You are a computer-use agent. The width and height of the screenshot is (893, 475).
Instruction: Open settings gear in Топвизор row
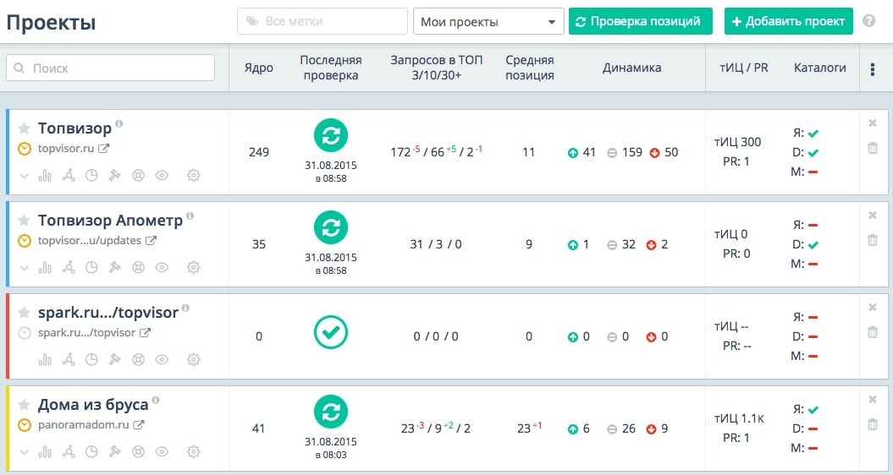point(194,175)
